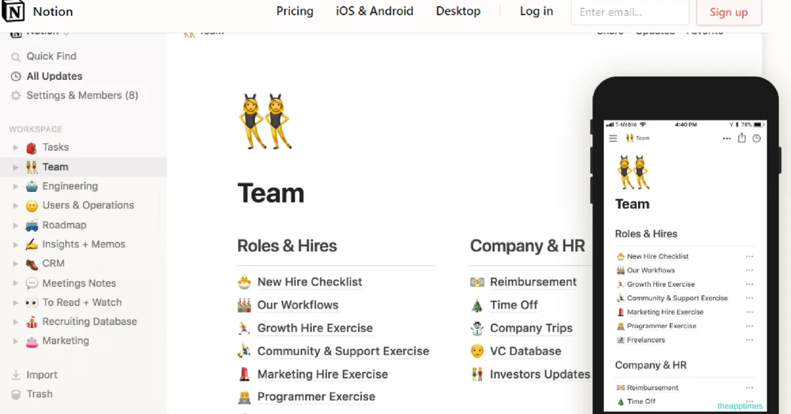Expand the Engineering page arrow
791x414 pixels.
(16, 187)
